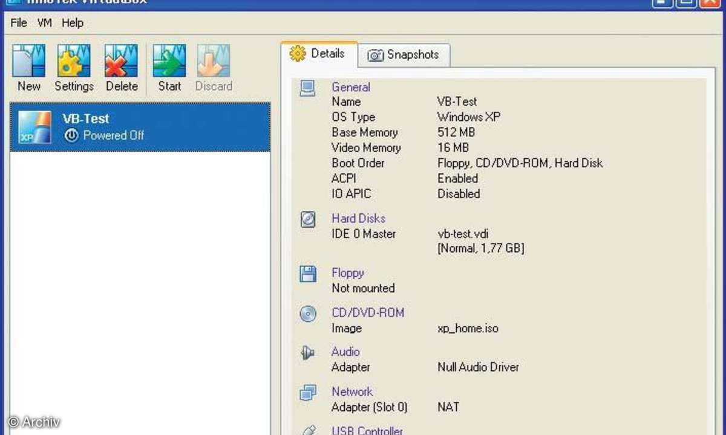The image size is (726, 435).
Task: Click the Video Memory value 16 MB
Action: 453,147
